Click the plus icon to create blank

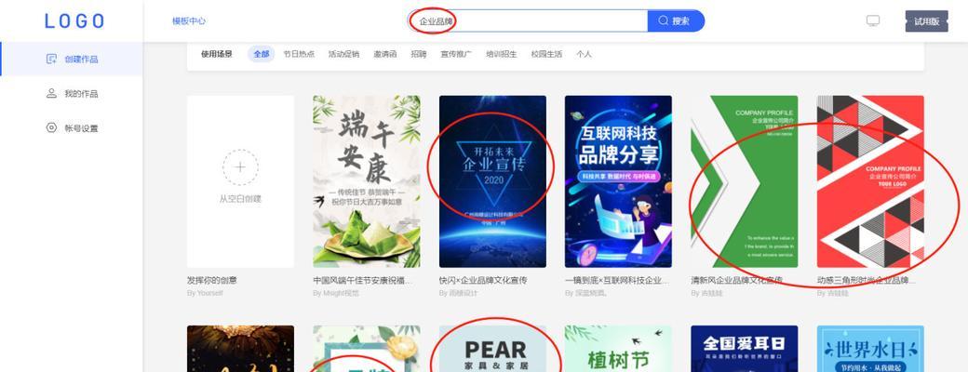point(240,167)
